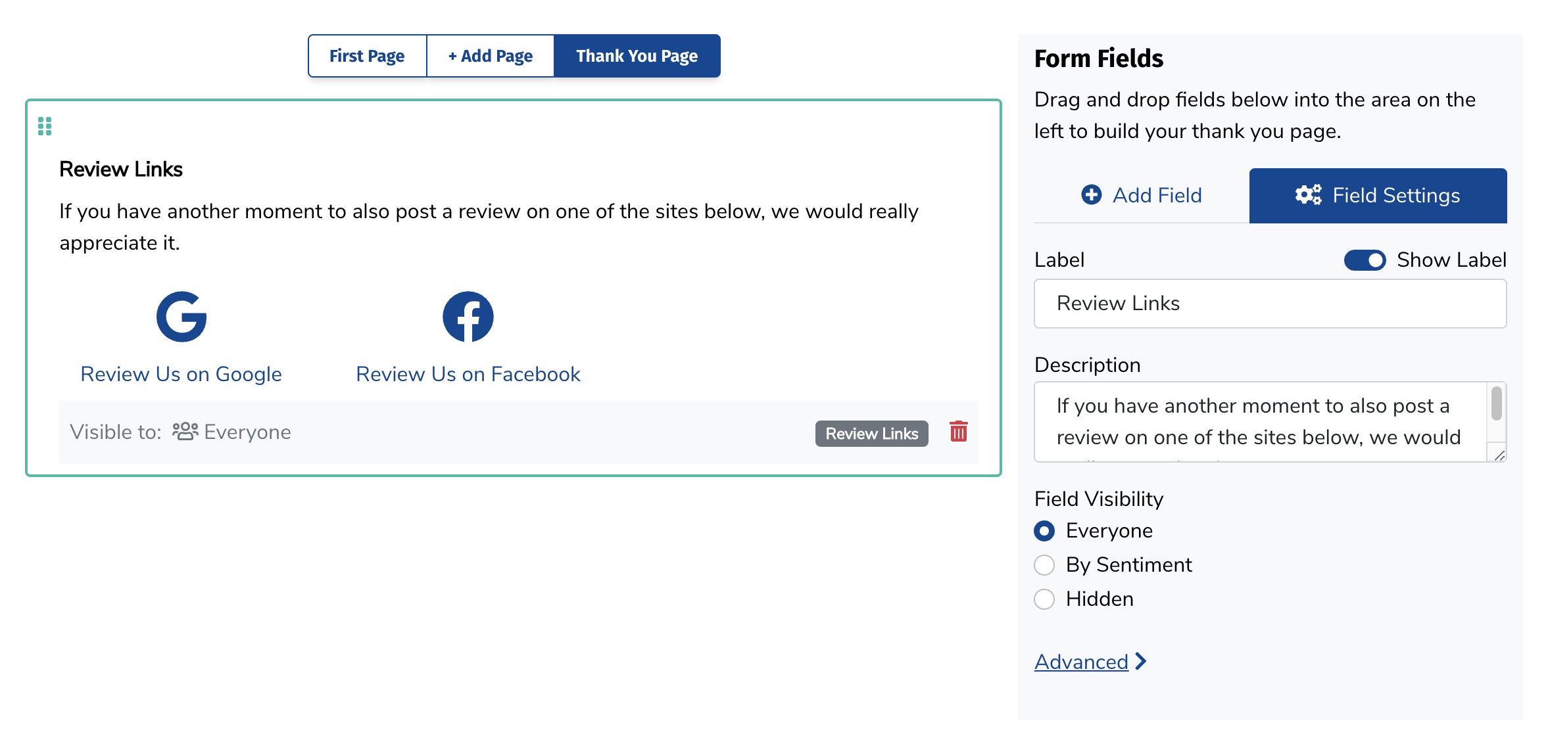The image size is (1548, 732).
Task: Toggle the Show Label switch
Action: click(x=1365, y=260)
